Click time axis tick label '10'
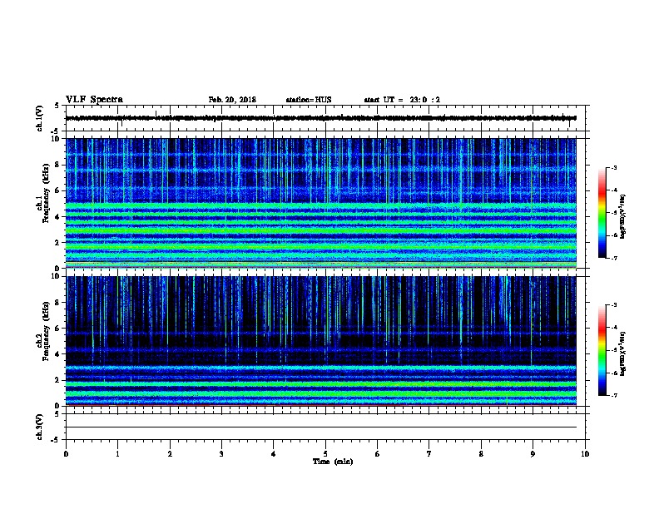 pos(585,454)
